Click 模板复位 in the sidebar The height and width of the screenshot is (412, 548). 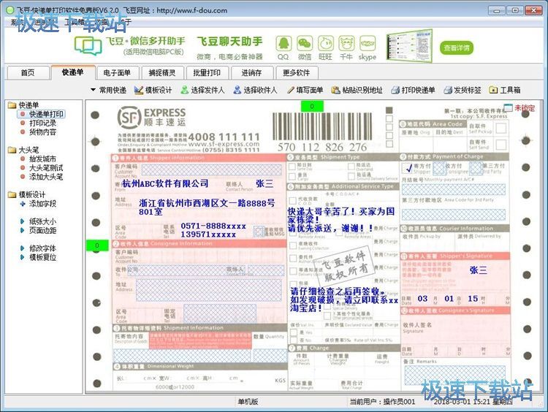[x=39, y=258]
